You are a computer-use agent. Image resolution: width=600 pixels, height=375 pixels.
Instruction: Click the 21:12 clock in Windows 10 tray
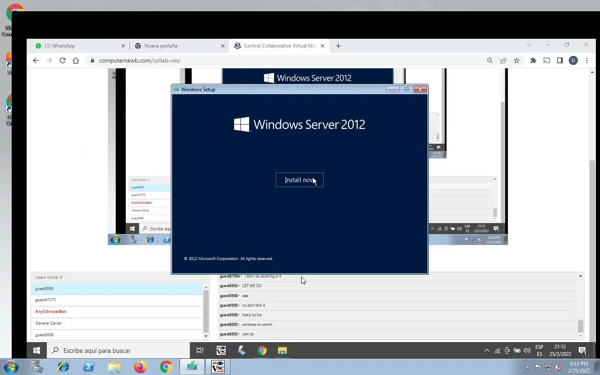pos(560,347)
